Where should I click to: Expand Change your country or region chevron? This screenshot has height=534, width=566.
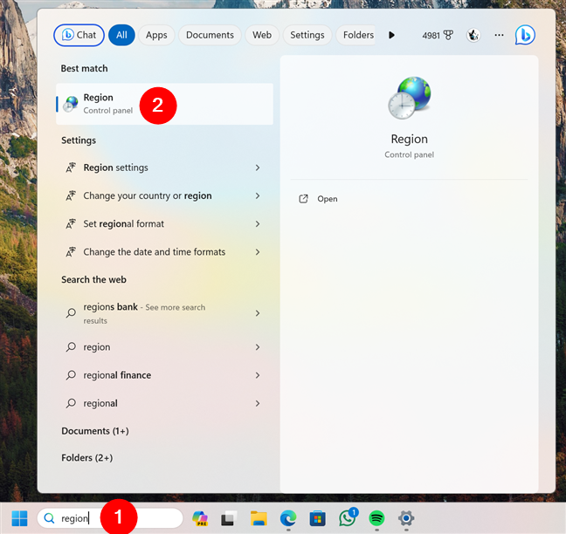coord(258,195)
